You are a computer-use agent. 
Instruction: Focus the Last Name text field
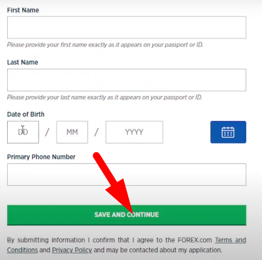pyautogui.click(x=127, y=80)
